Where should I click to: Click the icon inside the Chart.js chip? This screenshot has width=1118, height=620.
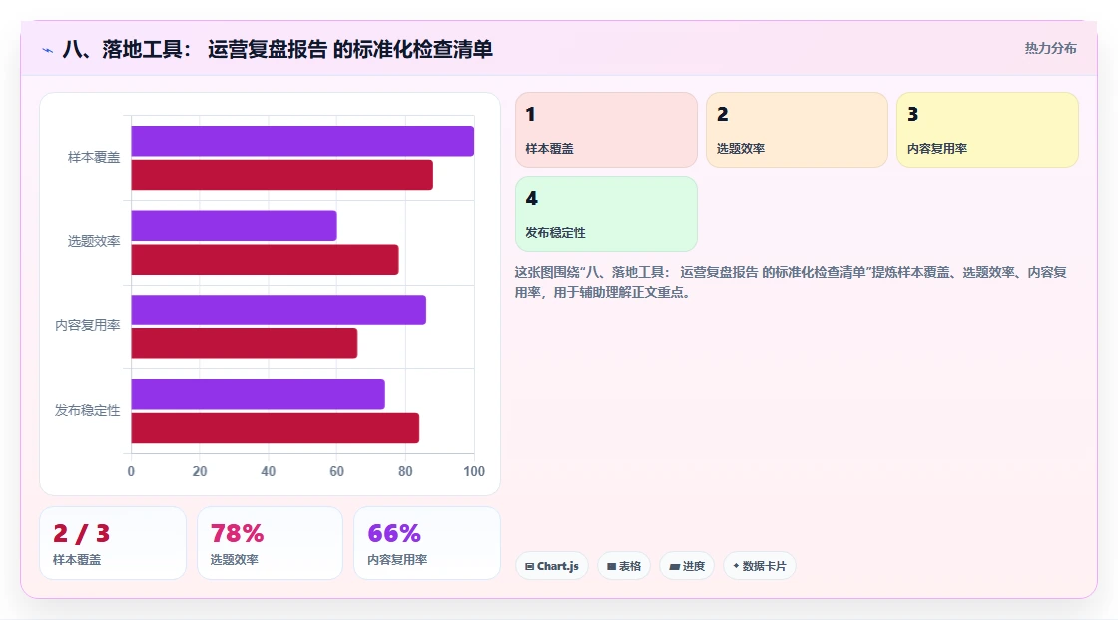[530, 566]
